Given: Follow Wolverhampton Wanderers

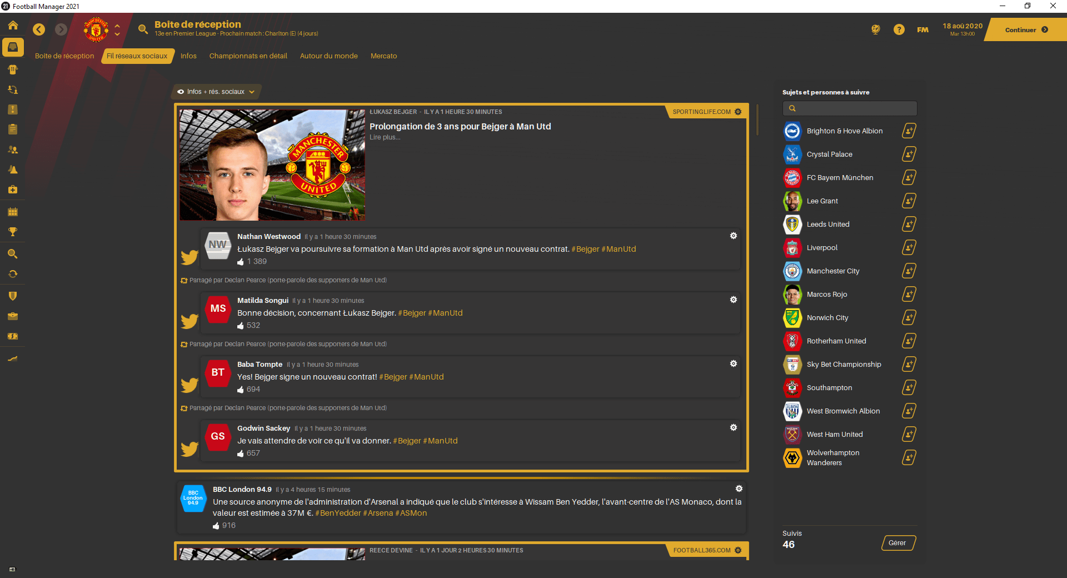Looking at the screenshot, I should (x=909, y=458).
